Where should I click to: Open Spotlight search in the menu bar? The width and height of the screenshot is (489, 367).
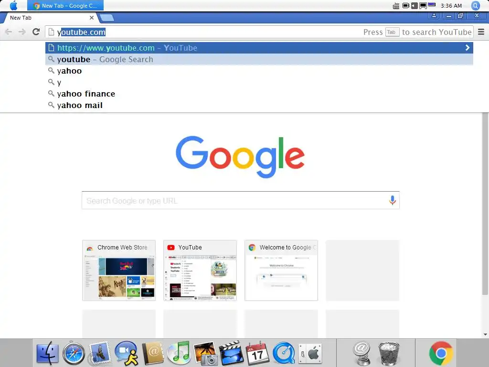click(476, 6)
